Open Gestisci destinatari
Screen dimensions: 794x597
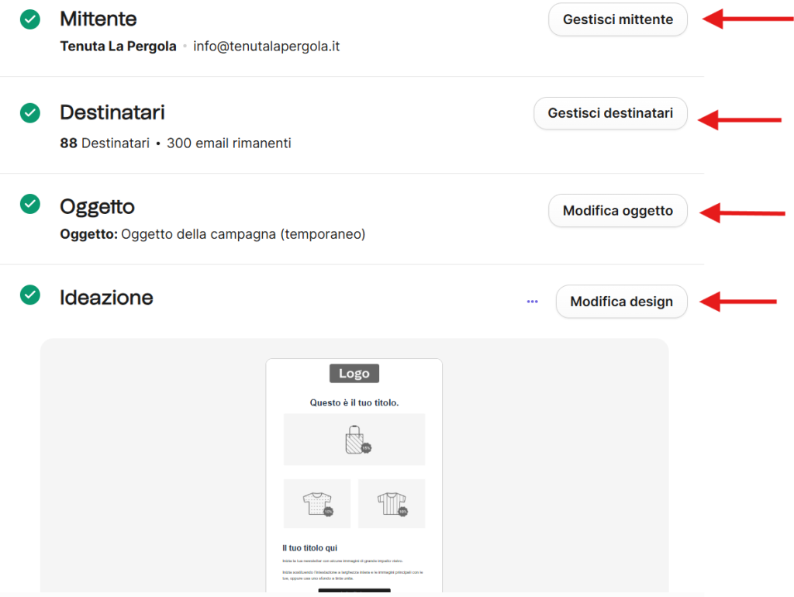(x=610, y=113)
